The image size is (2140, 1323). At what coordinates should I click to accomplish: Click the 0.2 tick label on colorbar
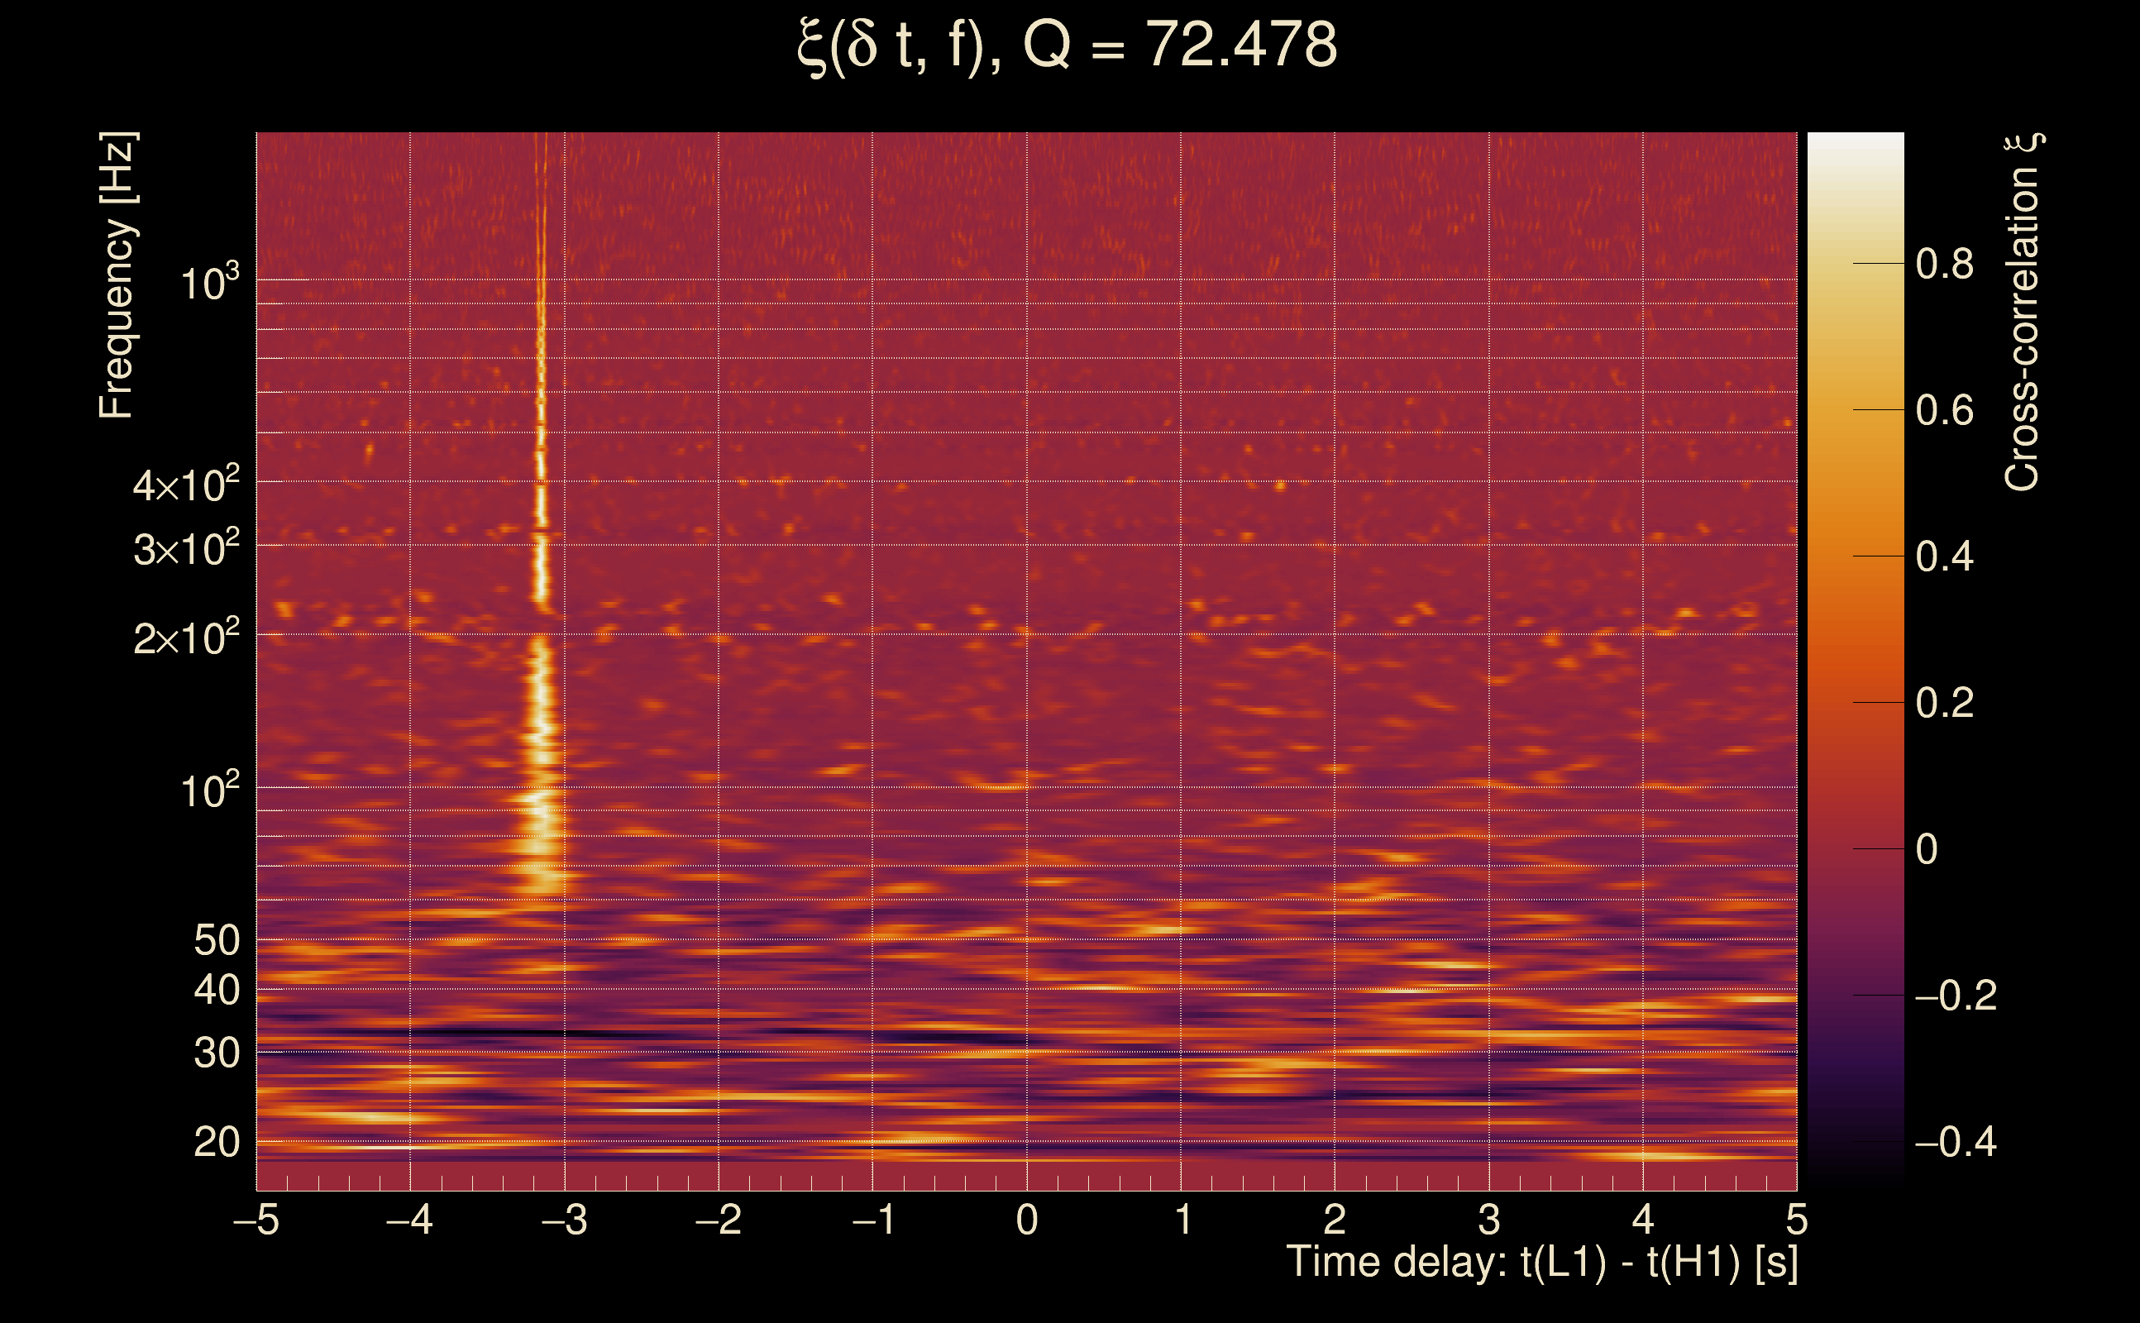[x=1944, y=703]
